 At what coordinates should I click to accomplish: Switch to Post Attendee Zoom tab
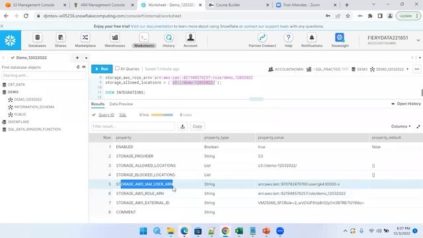pyautogui.click(x=306, y=5)
